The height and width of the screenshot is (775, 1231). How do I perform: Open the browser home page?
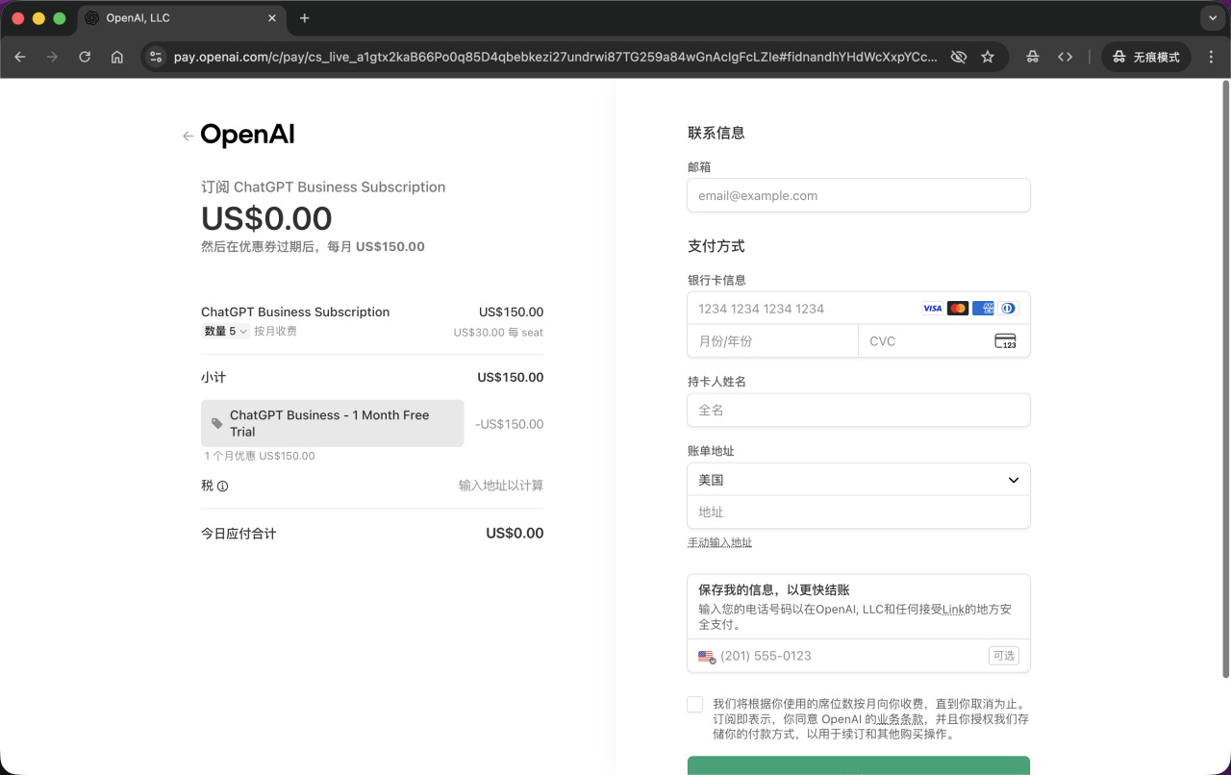pos(117,57)
